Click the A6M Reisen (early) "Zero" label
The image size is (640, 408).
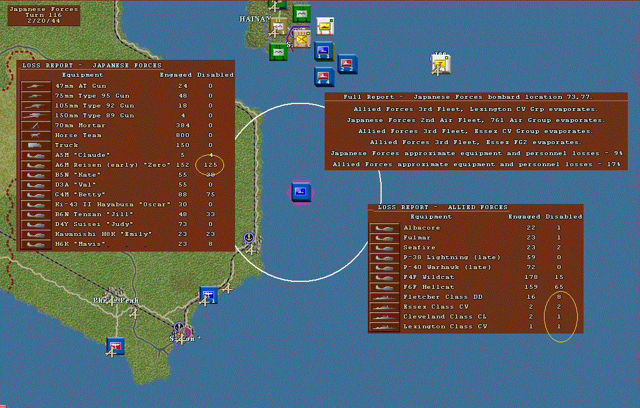pyautogui.click(x=113, y=165)
